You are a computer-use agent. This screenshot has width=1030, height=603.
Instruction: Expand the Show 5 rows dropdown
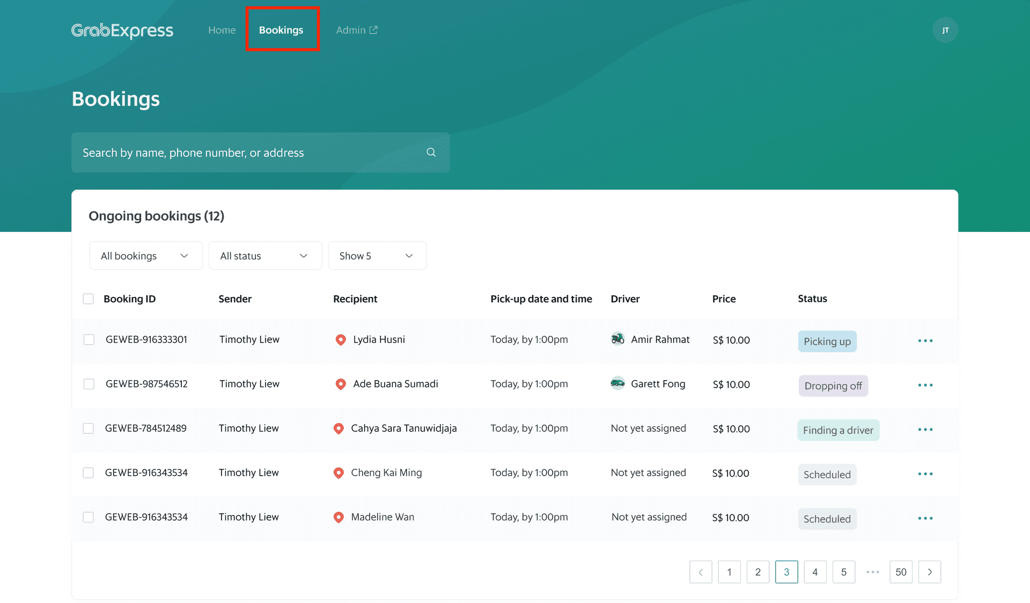[x=377, y=256]
